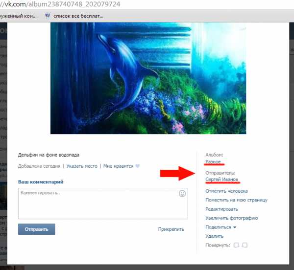
Task: Focus the Комментировать text field
Action: [103, 203]
